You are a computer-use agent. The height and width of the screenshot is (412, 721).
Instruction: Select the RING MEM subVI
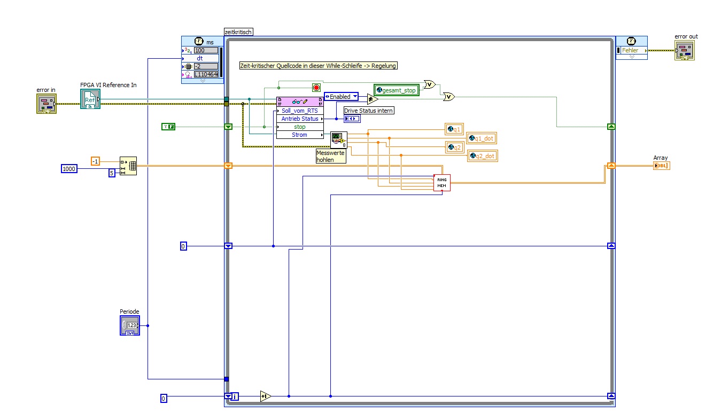(442, 182)
